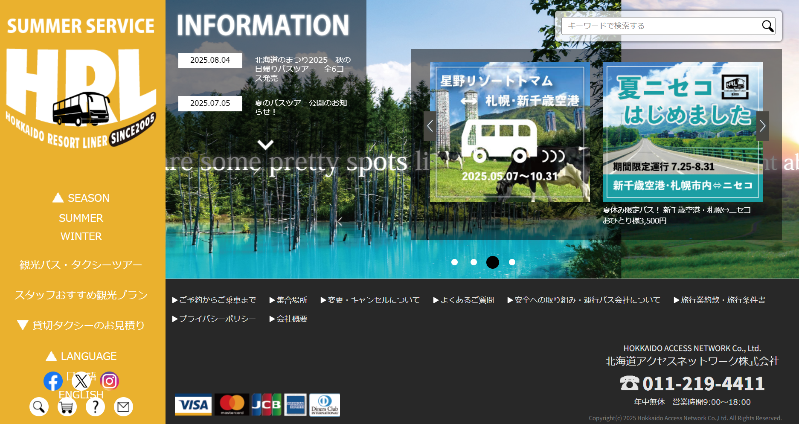This screenshot has width=799, height=424.
Task: Show previous banner with left arrow
Action: pyautogui.click(x=430, y=126)
